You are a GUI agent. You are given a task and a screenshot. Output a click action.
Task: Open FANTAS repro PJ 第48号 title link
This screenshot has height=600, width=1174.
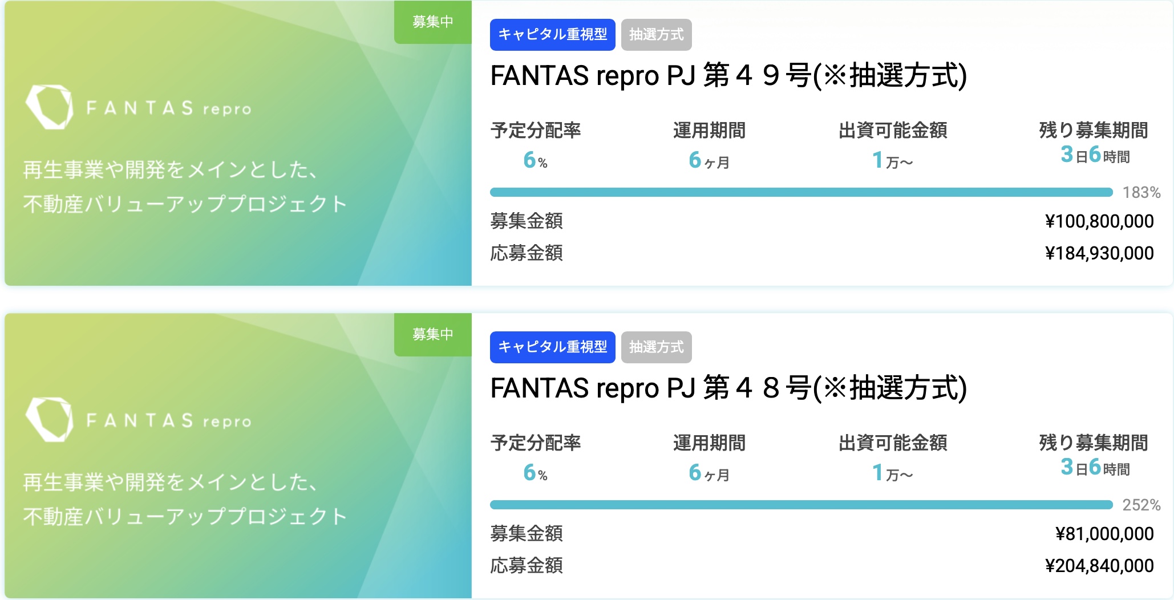[728, 388]
